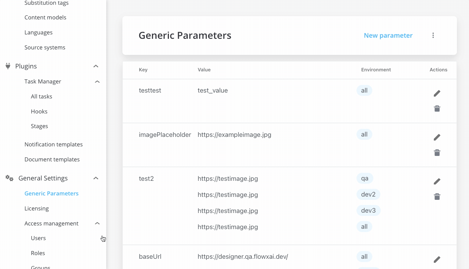
Task: Remove test2 parameter using trash icon
Action: (437, 197)
